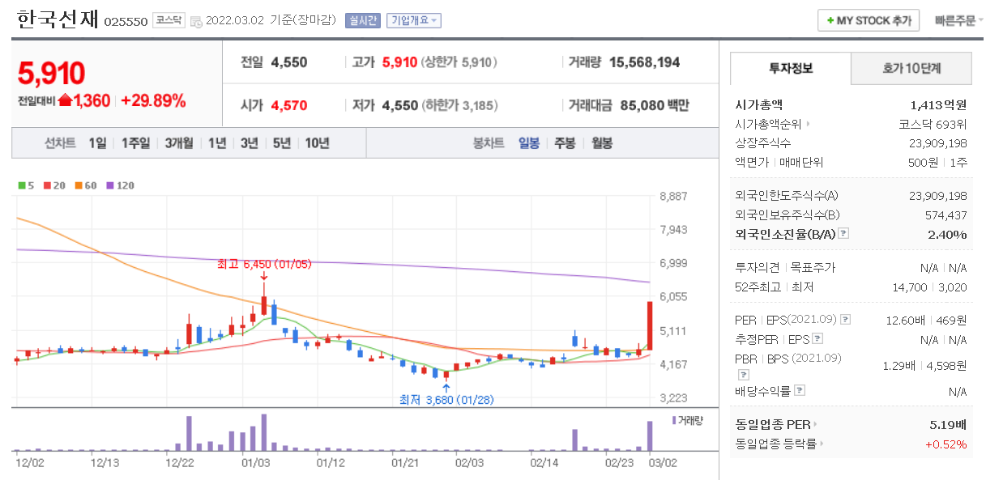Switch to the 호가10단계 tab

click(911, 69)
